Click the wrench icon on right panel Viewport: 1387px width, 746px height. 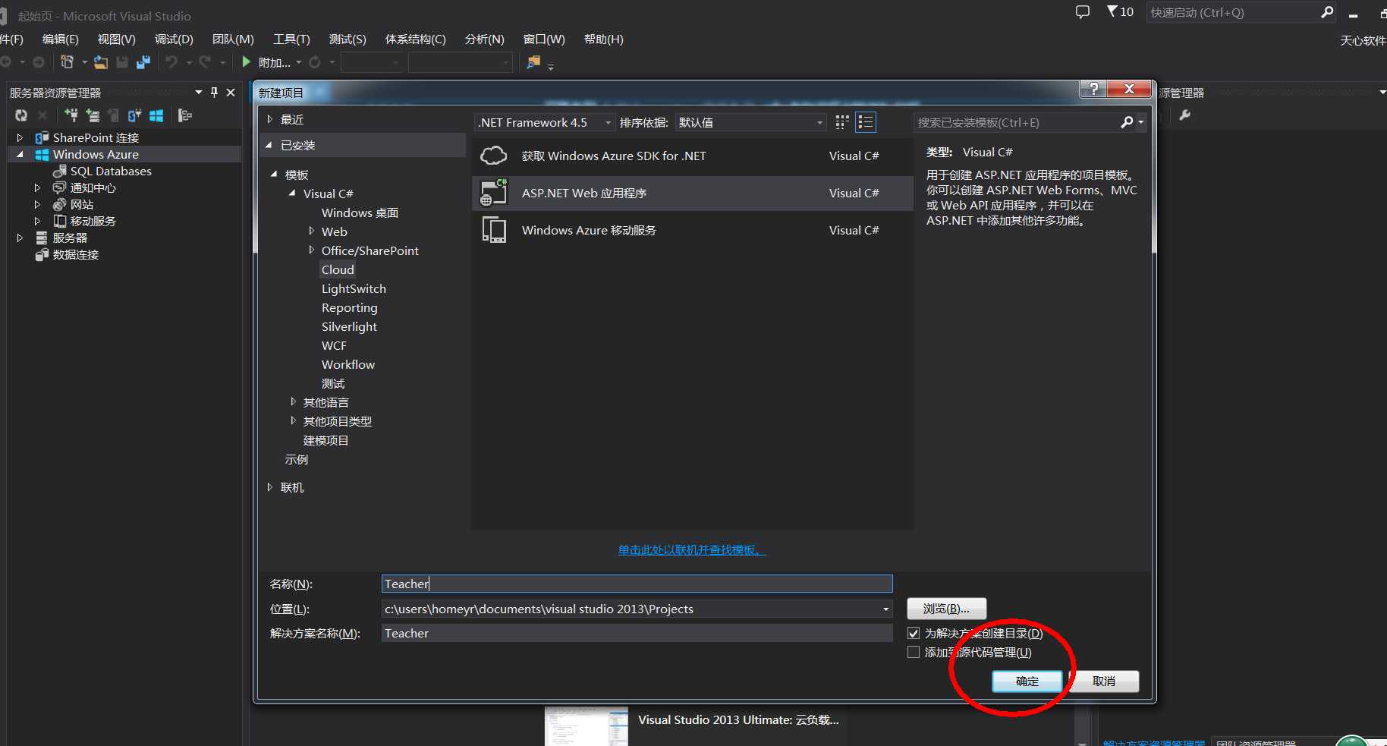tap(1185, 115)
